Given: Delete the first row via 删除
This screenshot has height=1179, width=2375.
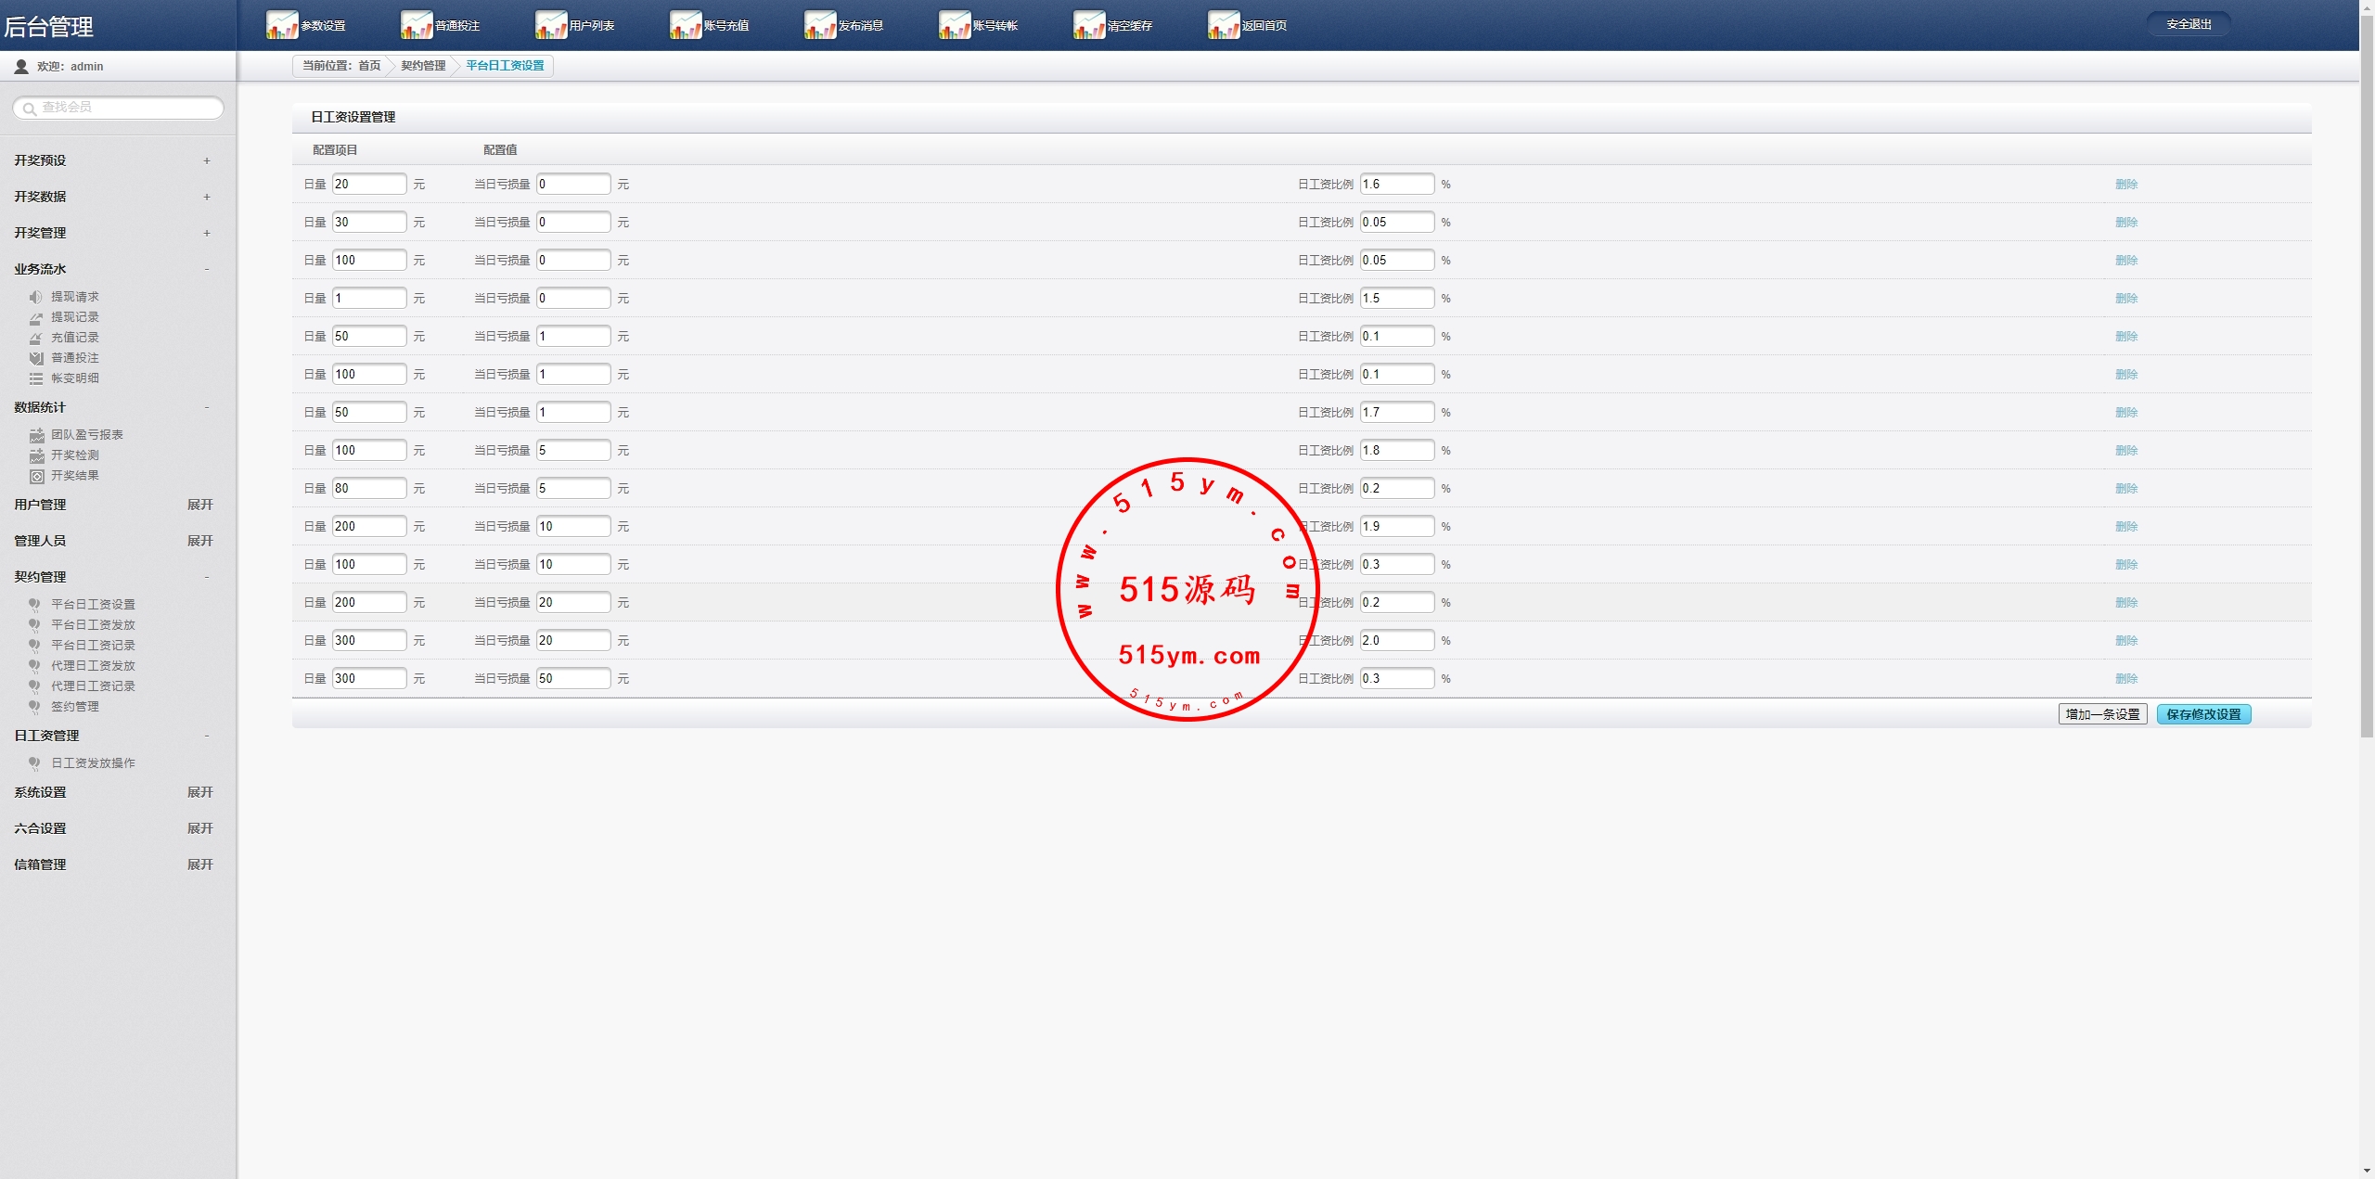Looking at the screenshot, I should [x=2125, y=185].
